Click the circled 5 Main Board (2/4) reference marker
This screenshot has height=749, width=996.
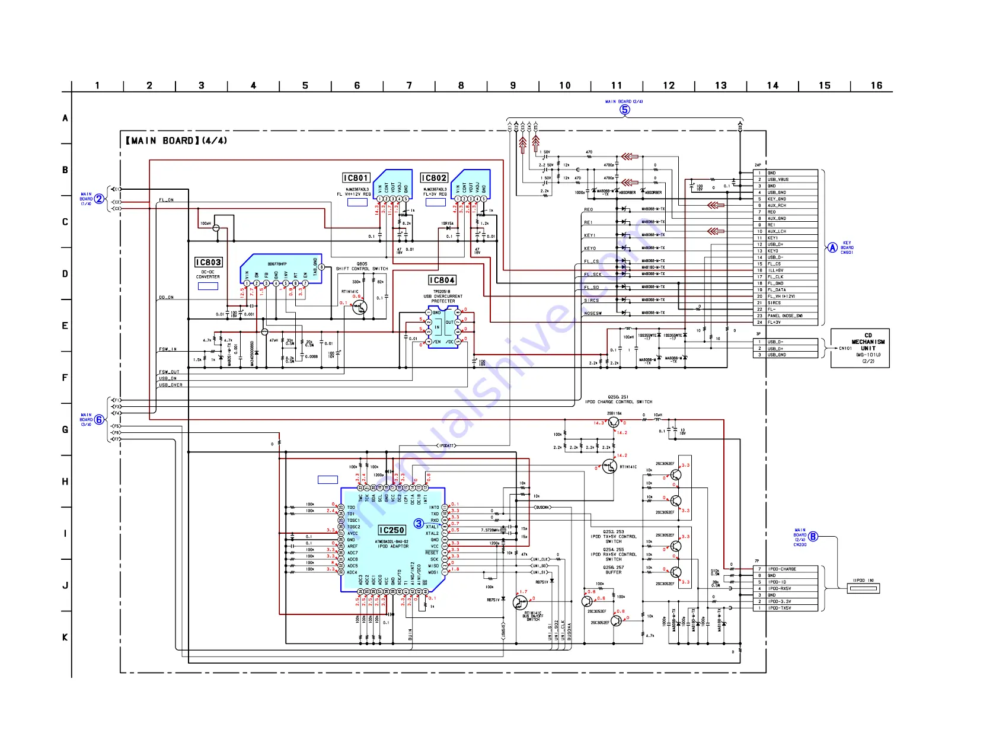624,110
